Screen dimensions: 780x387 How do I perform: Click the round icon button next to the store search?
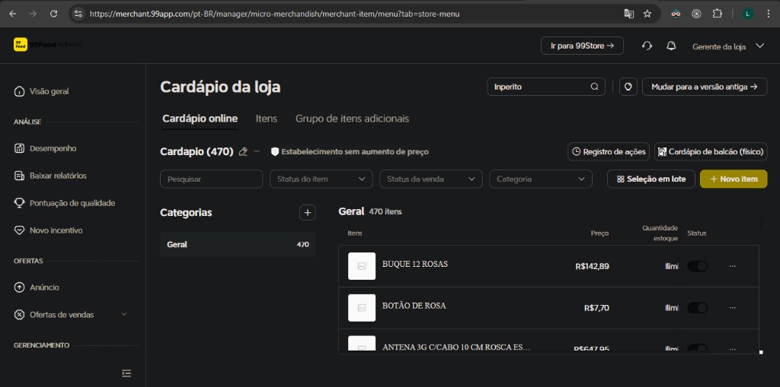tap(628, 87)
